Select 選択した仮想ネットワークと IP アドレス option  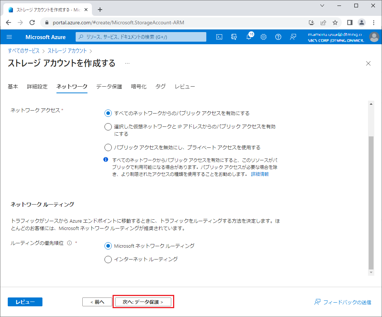coord(108,126)
